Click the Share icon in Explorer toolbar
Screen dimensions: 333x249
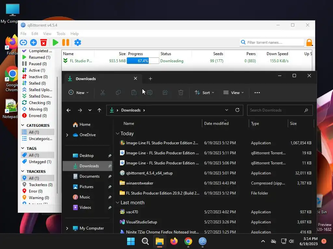click(165, 92)
